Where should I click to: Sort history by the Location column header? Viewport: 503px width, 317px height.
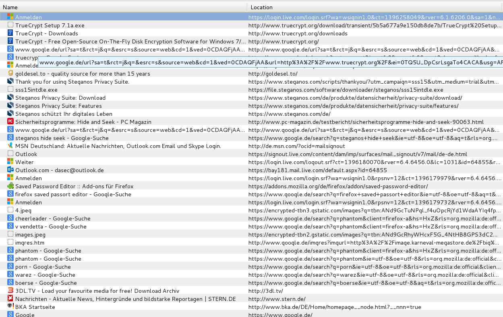(x=375, y=7)
